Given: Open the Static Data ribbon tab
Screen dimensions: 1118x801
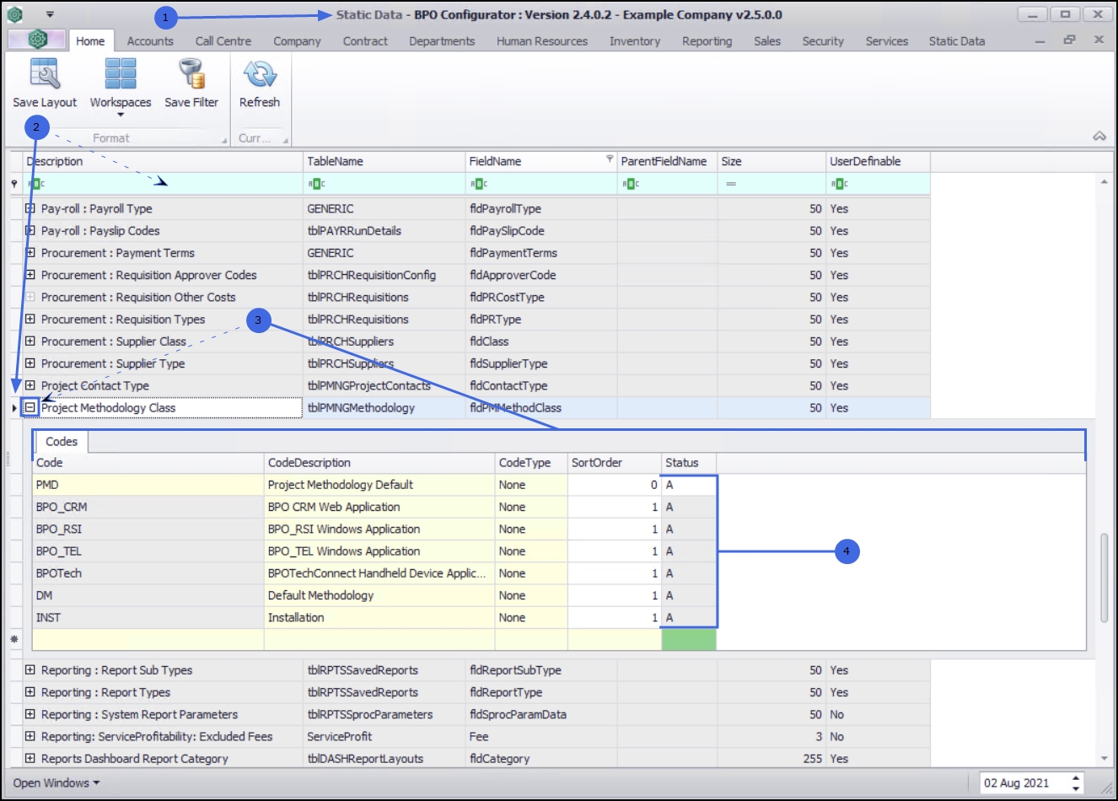Looking at the screenshot, I should [956, 40].
